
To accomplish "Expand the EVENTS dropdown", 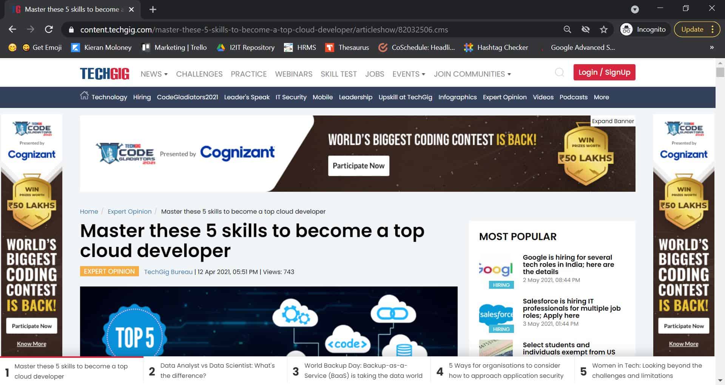I will (408, 74).
